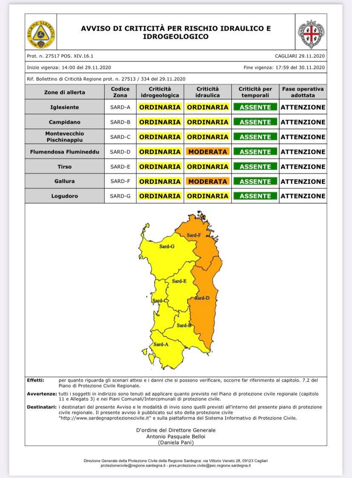
Task: Select the Campidano zone row name
Action: click(x=65, y=122)
